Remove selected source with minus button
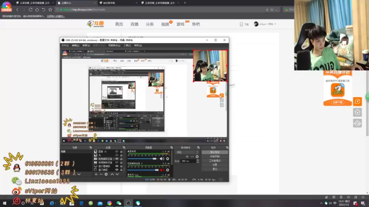This screenshot has width=369, height=207. pyautogui.click(x=101, y=174)
